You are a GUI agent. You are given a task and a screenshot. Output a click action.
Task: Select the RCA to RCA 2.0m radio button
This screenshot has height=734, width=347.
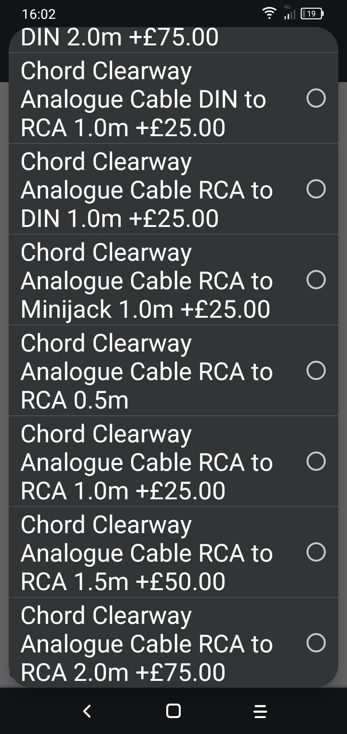[x=316, y=643]
